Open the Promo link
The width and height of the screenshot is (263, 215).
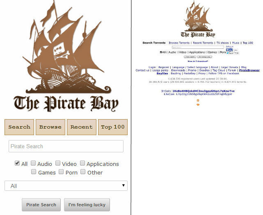click(x=192, y=70)
